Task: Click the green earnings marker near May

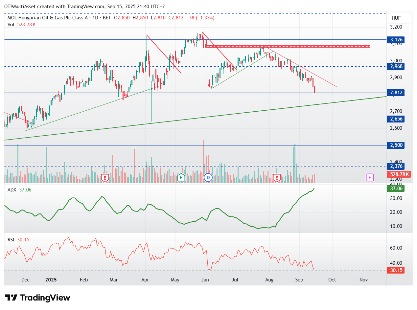Action: (181, 178)
